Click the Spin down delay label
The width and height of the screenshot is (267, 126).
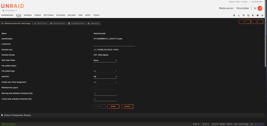pos(8,60)
